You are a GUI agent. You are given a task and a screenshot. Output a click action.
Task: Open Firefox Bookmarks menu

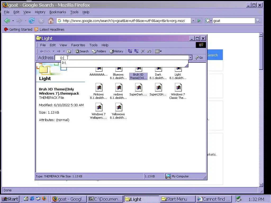pos(58,12)
